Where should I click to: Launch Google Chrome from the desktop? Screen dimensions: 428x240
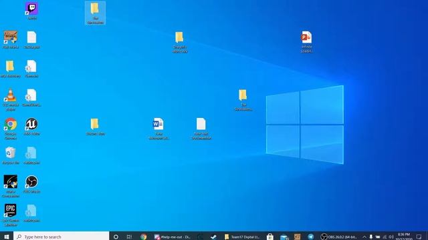(x=11, y=129)
